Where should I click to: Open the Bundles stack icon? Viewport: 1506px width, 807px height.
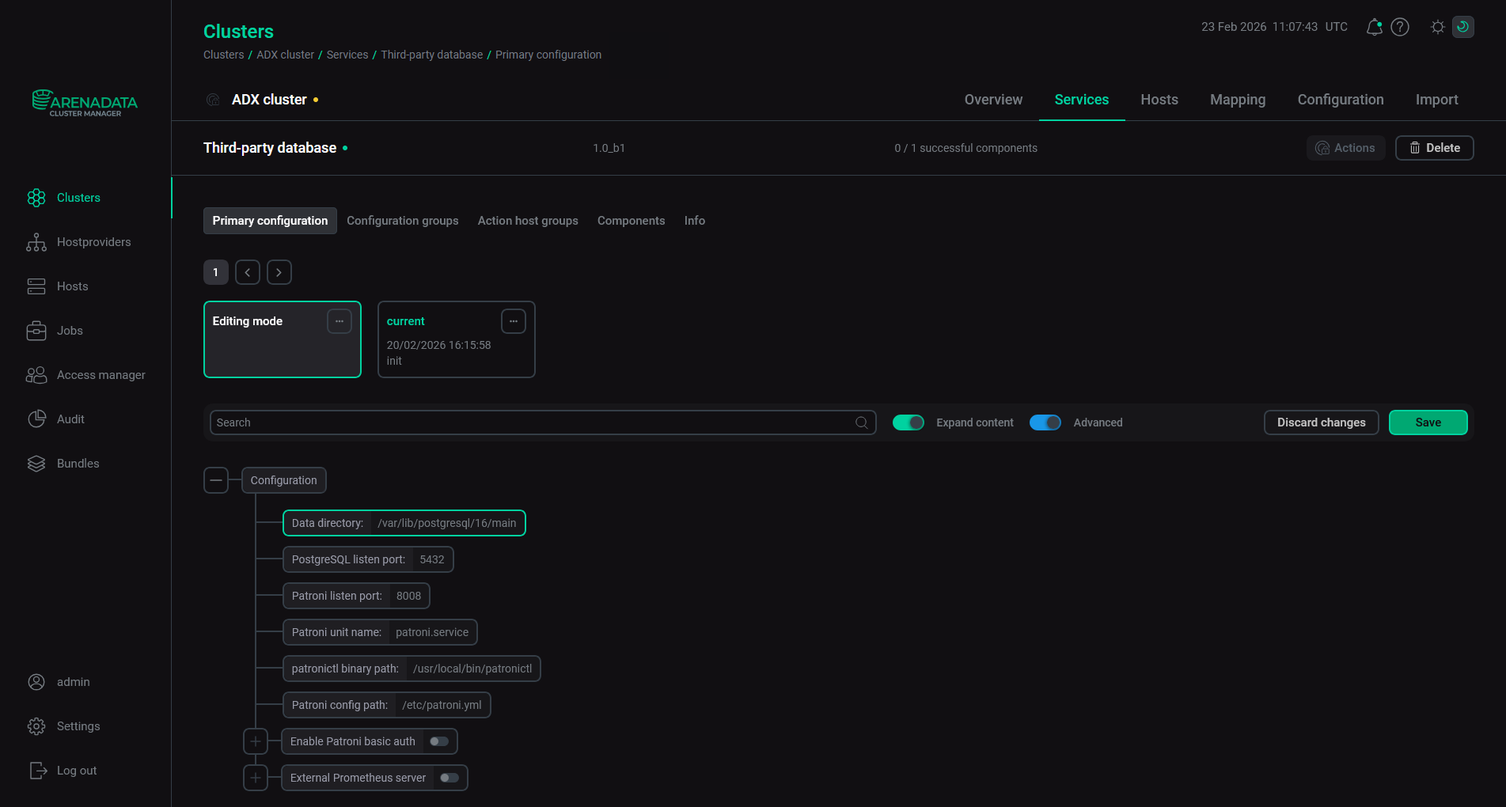tap(36, 464)
